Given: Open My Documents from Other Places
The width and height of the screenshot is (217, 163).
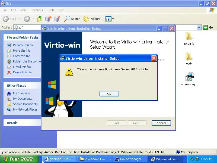Looking at the screenshot, I should tap(23, 99).
